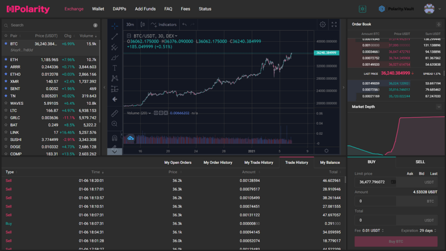Image resolution: width=446 pixels, height=251 pixels.
Task: Click the Buy BTC button
Action: coord(396,241)
